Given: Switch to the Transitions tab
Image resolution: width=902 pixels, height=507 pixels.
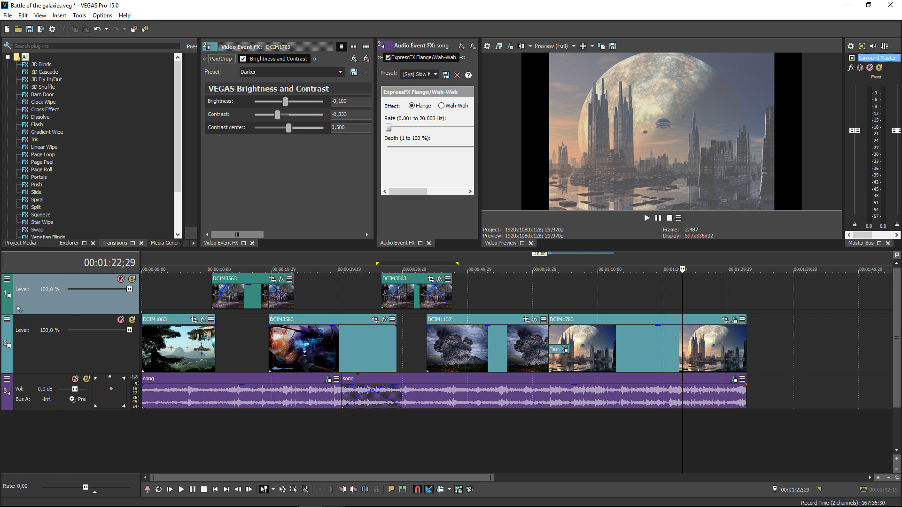Looking at the screenshot, I should (114, 243).
